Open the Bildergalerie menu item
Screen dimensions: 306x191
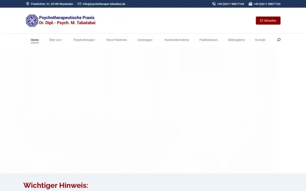pos(236,40)
